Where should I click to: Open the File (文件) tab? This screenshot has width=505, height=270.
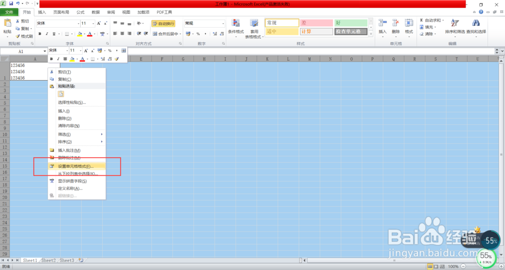9,12
